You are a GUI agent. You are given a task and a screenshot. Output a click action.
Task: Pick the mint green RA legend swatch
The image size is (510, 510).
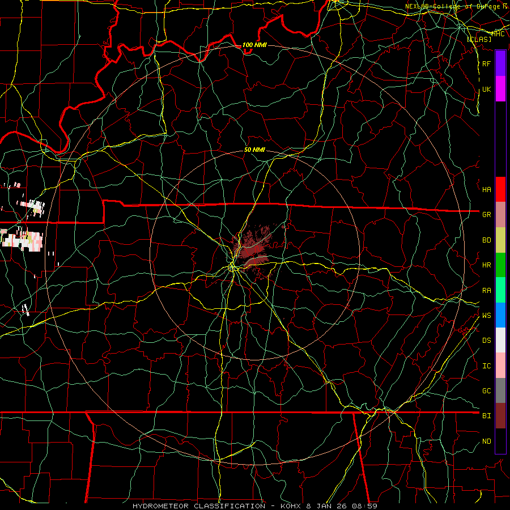[x=500, y=290]
